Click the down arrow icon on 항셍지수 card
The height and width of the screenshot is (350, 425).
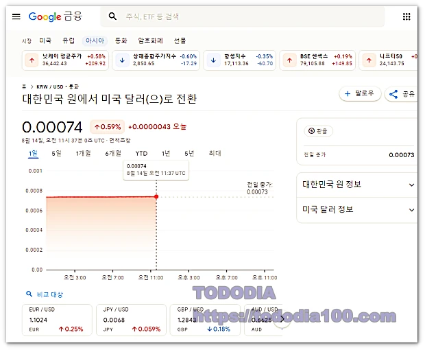point(214,60)
